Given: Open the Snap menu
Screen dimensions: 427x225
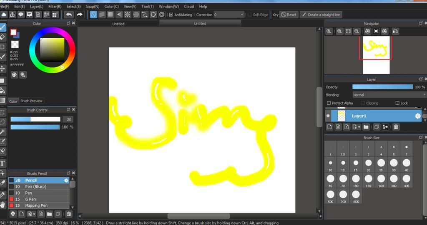Looking at the screenshot, I should tap(93, 6).
